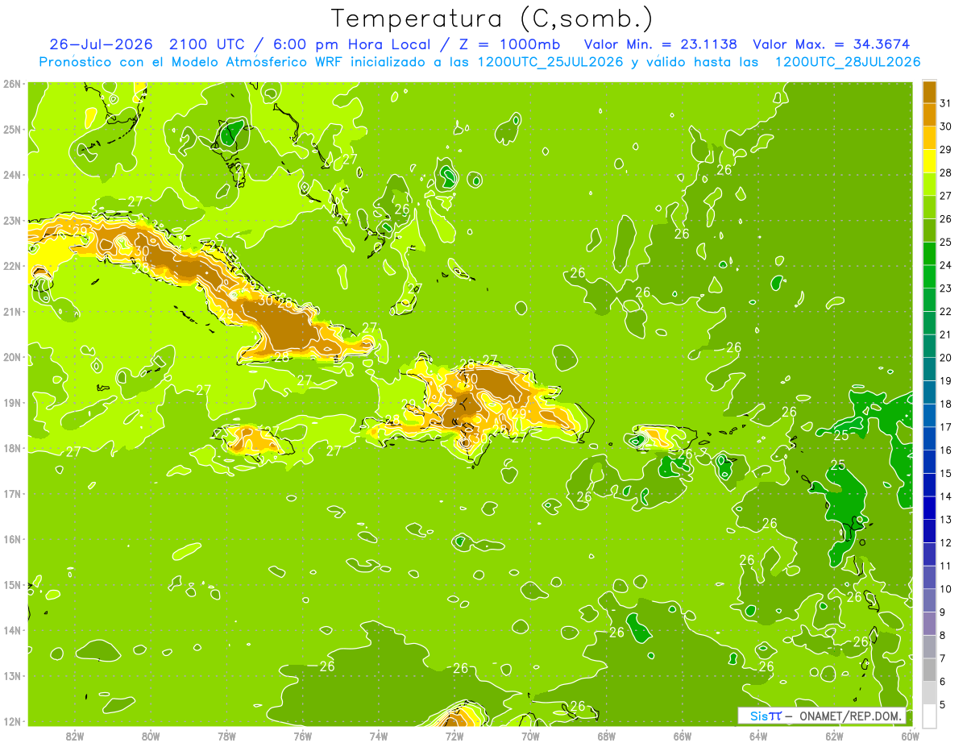The height and width of the screenshot is (747, 967).
Task: Click the '80W' longitude axis label
Action: point(151,736)
